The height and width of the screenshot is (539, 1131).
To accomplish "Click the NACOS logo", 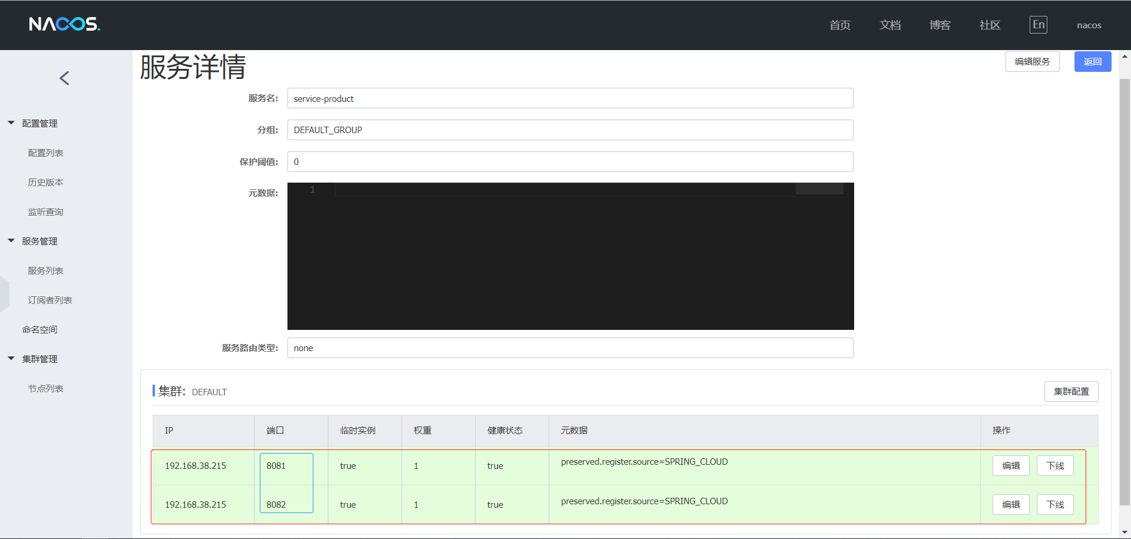I will coord(65,24).
